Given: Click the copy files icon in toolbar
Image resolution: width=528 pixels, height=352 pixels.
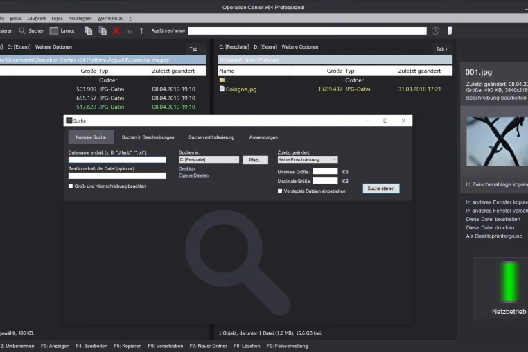Looking at the screenshot, I should tap(88, 30).
